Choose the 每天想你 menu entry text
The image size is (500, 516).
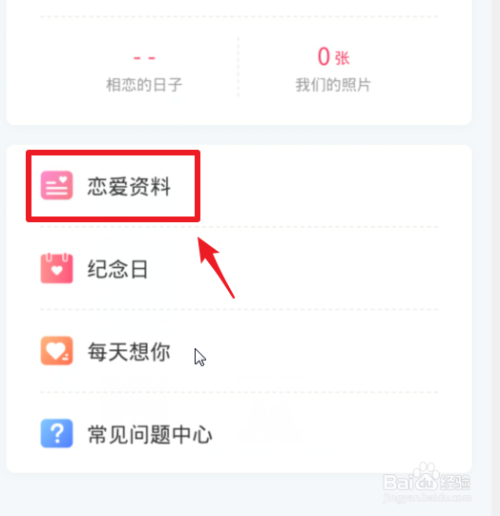coord(129,351)
